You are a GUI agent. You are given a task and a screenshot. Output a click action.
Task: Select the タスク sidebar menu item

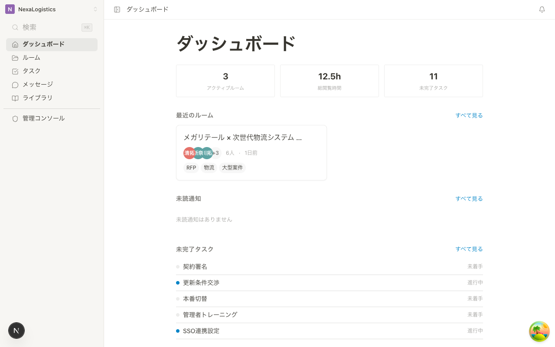pyautogui.click(x=31, y=71)
